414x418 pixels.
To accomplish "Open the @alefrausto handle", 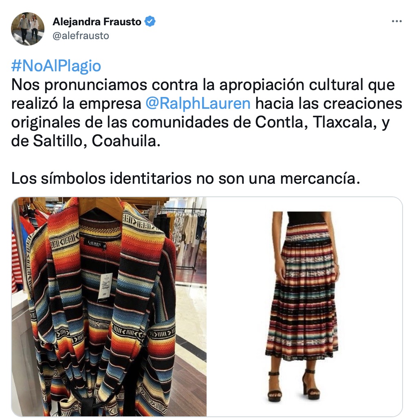I will (x=81, y=36).
